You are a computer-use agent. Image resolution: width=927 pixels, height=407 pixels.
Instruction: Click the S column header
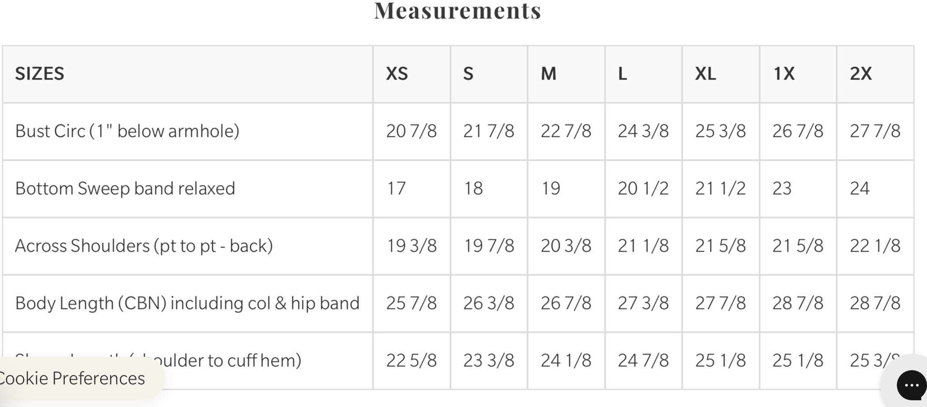[468, 74]
